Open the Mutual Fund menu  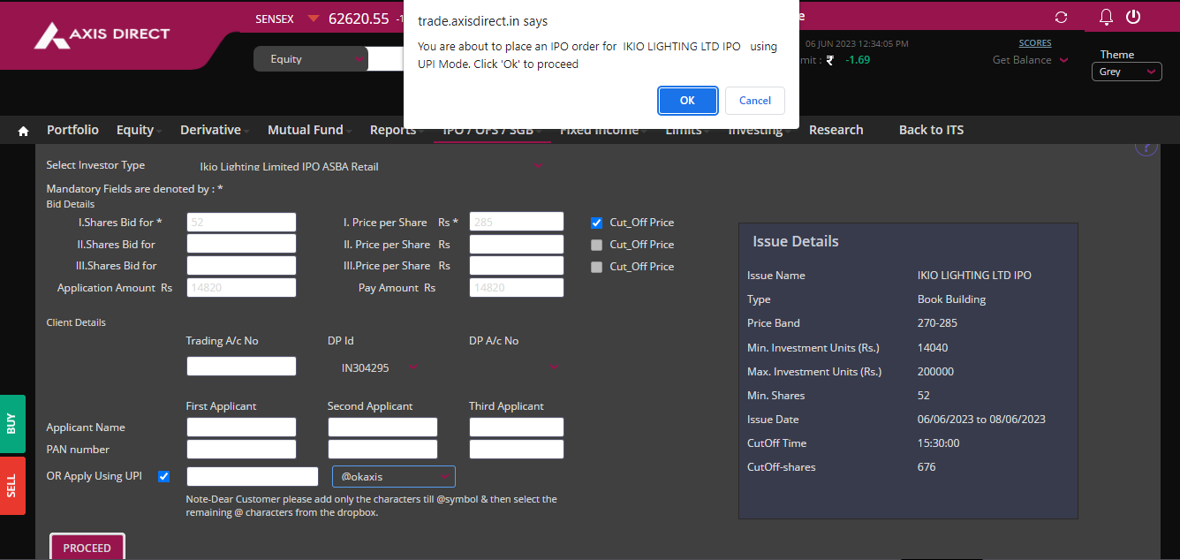(305, 130)
